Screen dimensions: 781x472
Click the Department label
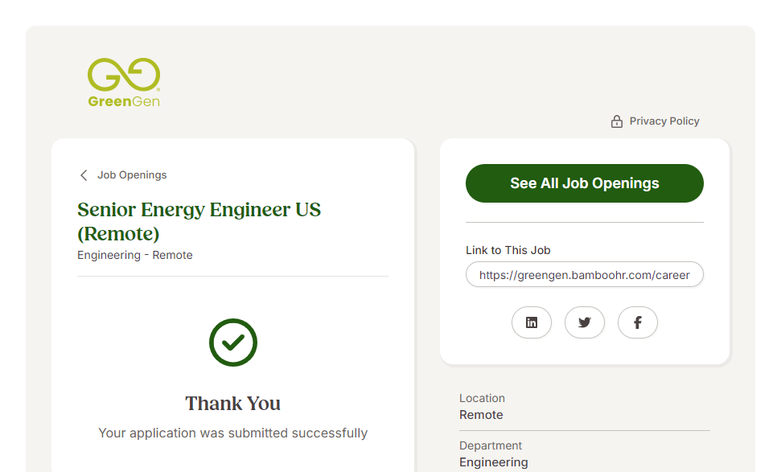pyautogui.click(x=491, y=445)
